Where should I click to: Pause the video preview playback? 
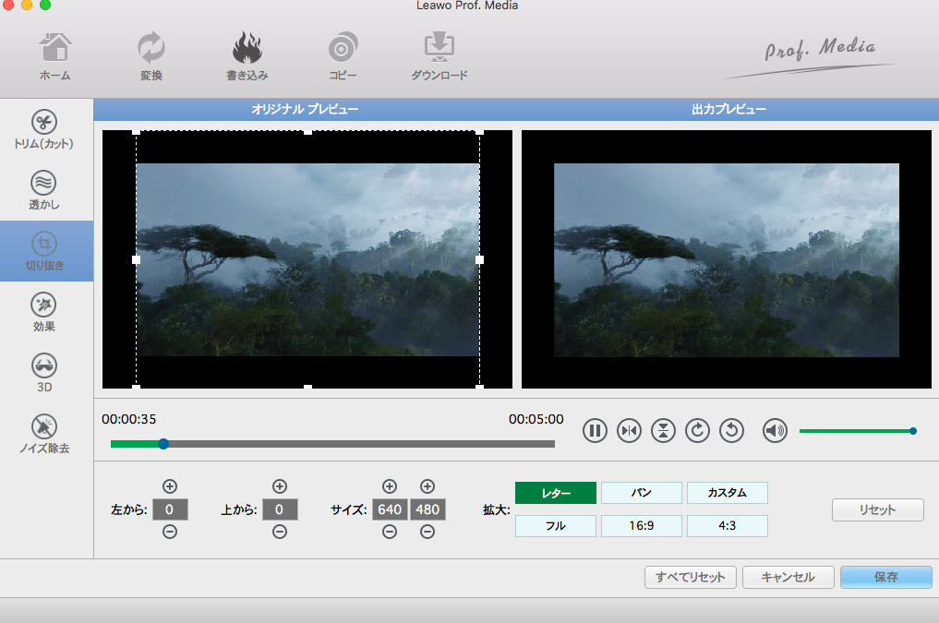(x=595, y=430)
